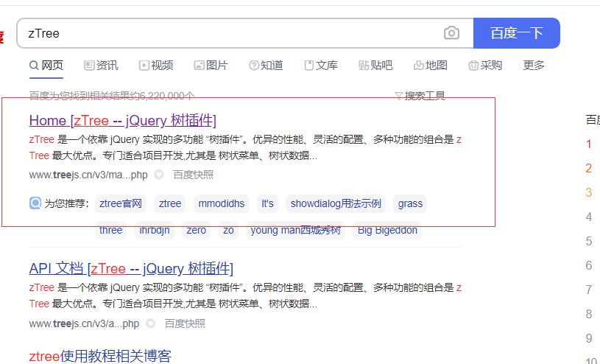Screen dimensions: 600x364
Task: Open 百度快照 for the API 文档 result
Action: click(x=185, y=323)
